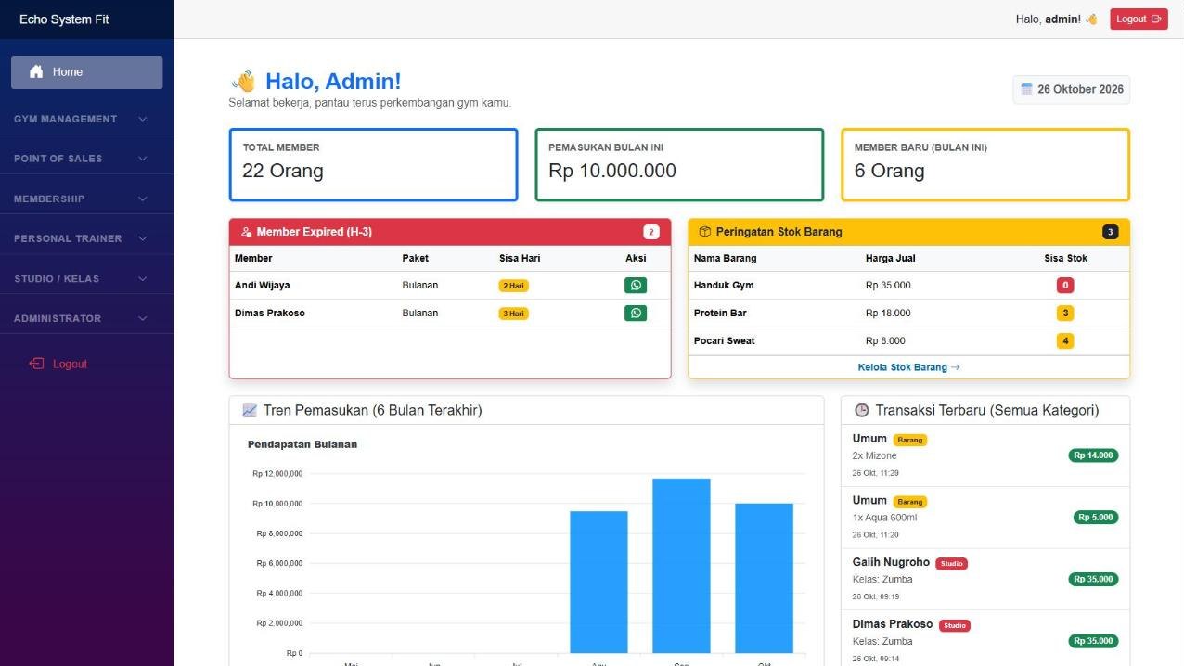The image size is (1184, 666).
Task: Click the waving hand emoji beside Halo, Admin!
Action: (243, 82)
